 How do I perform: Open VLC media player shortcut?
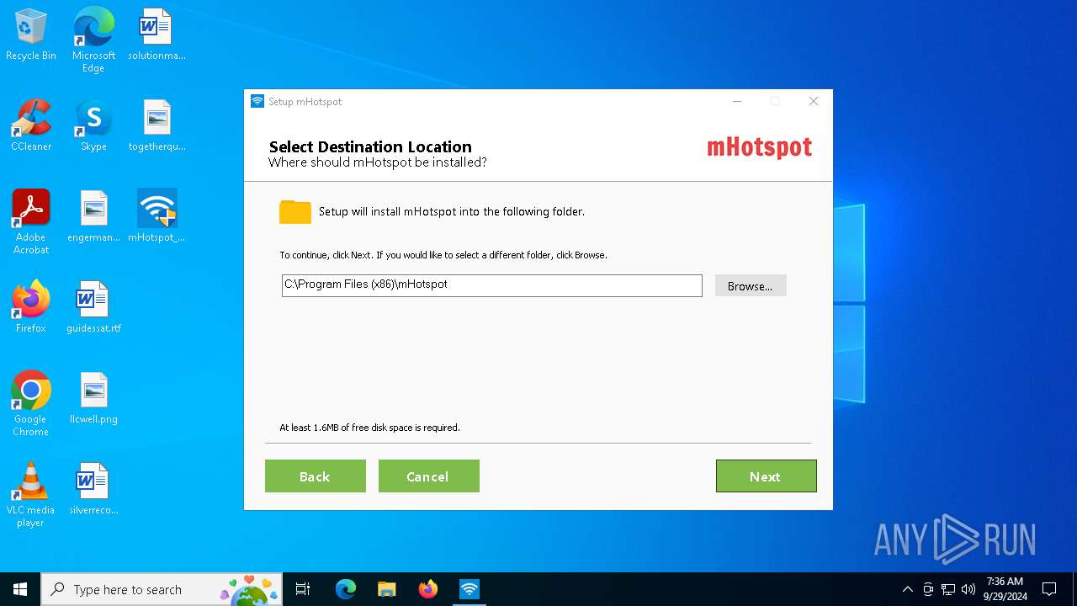[x=31, y=495]
